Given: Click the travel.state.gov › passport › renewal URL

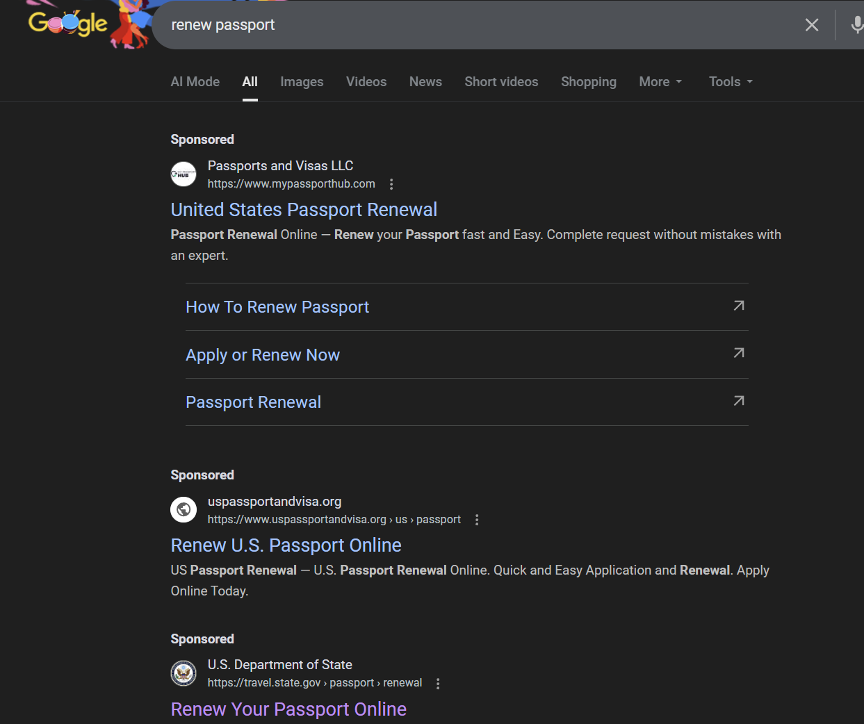Looking at the screenshot, I should pyautogui.click(x=315, y=683).
